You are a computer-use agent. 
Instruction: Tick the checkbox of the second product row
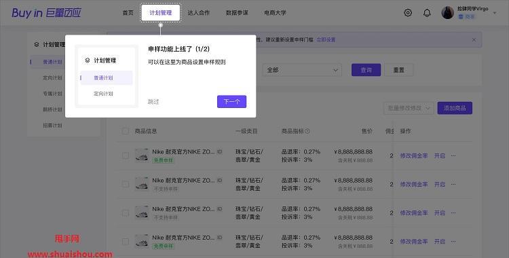click(126, 184)
